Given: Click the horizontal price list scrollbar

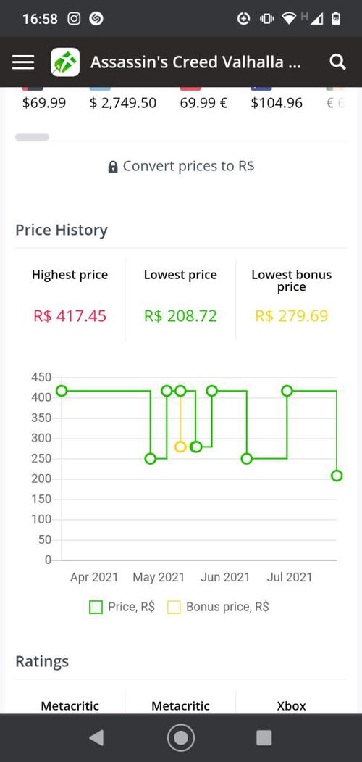Looking at the screenshot, I should (x=32, y=137).
